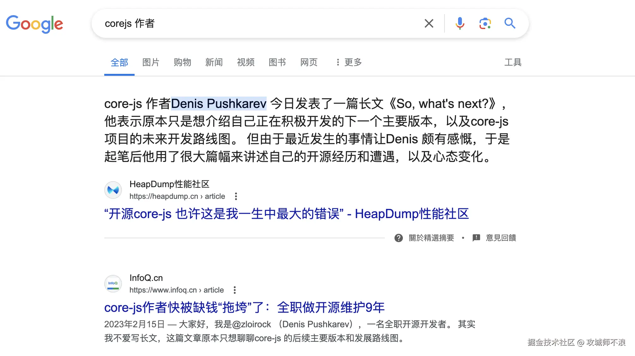Switch to the 图片 tab

pos(151,62)
